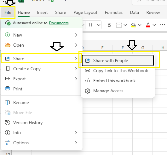Open the borders dropdown arrow

tap(125, 25)
